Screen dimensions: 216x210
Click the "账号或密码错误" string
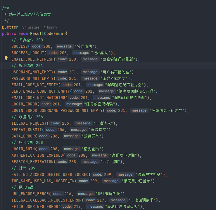99,104
